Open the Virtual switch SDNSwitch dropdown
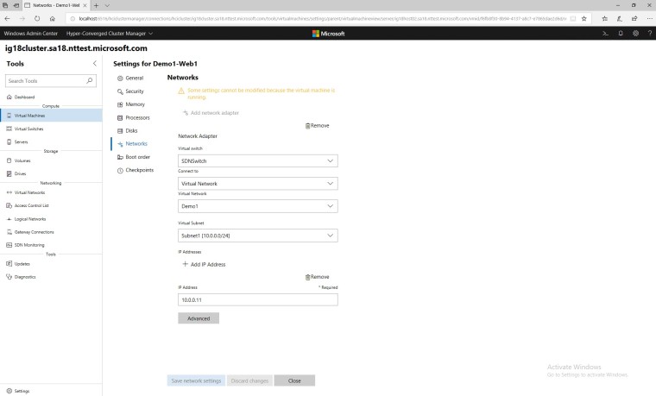Viewport: 656px width, 396px height. (258, 160)
